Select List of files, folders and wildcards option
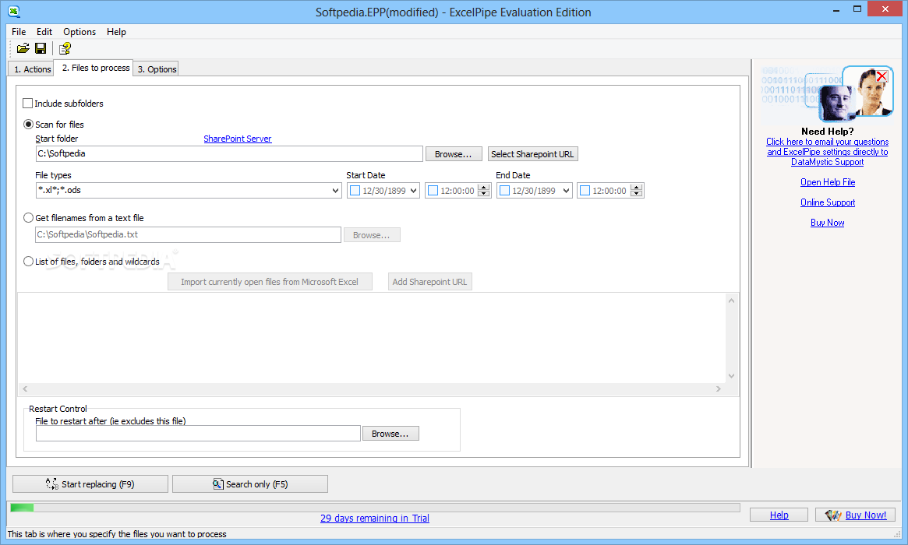 (28, 262)
